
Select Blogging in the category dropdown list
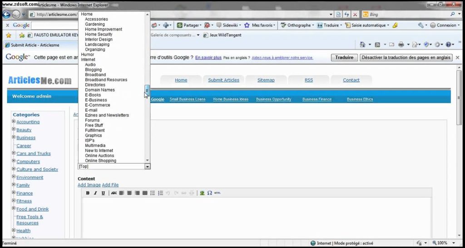pyautogui.click(x=94, y=70)
